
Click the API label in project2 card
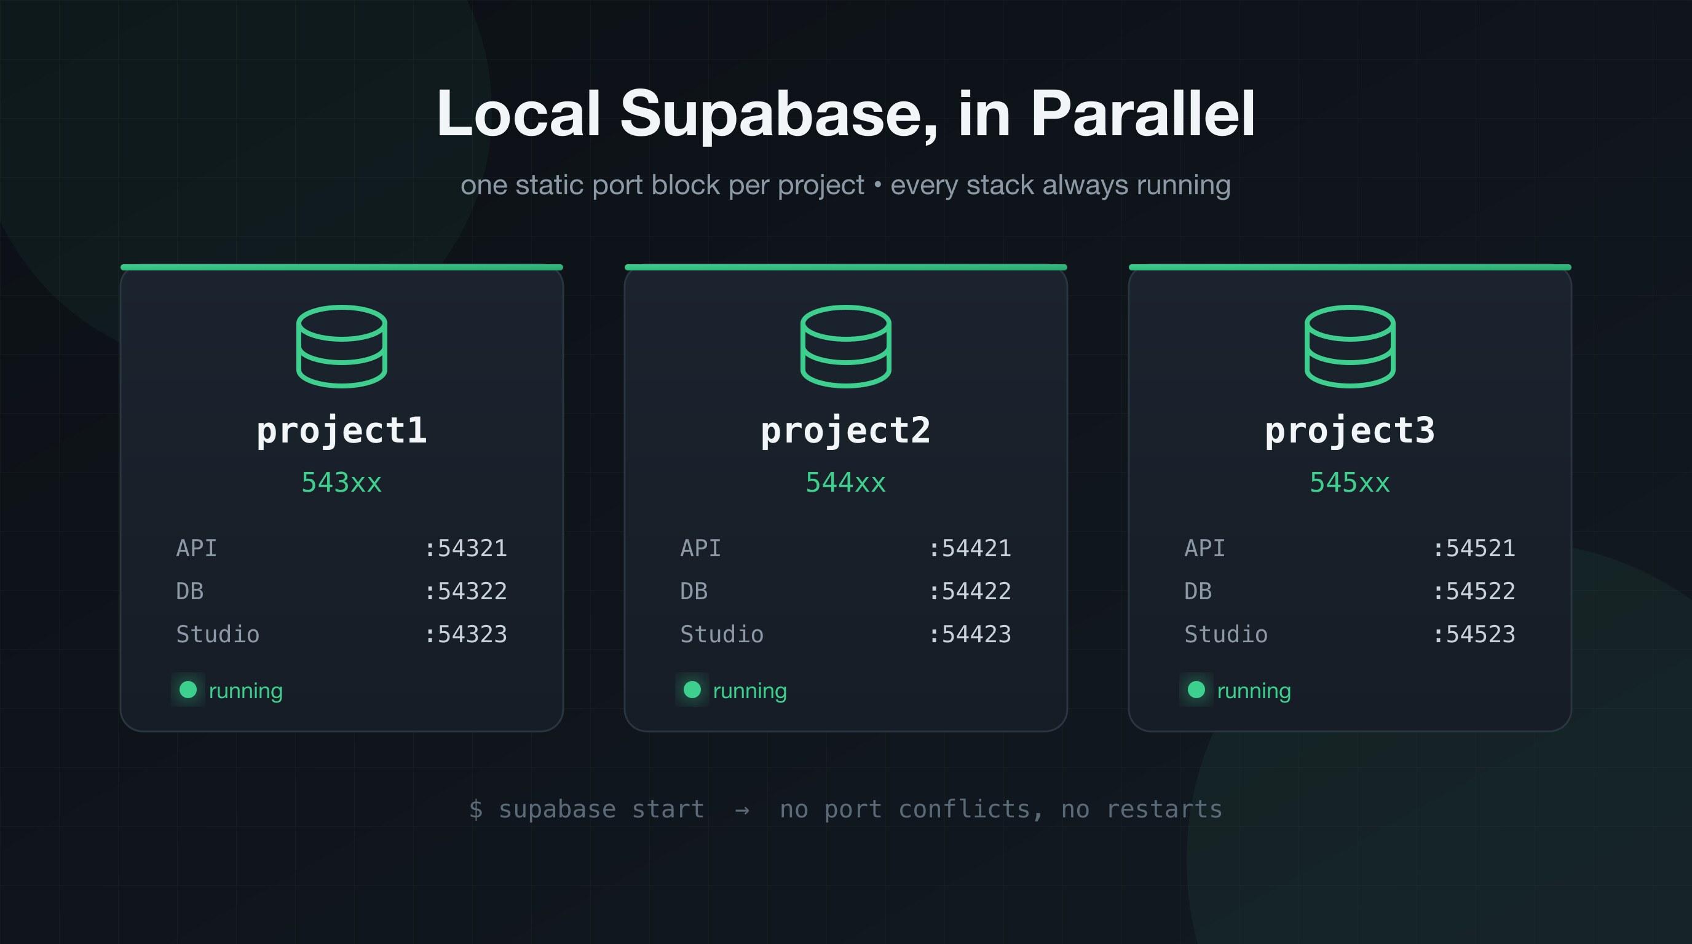[700, 548]
